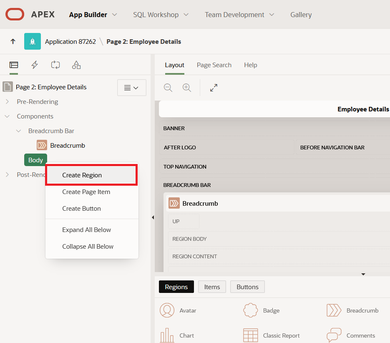Select the Breadcrumb tree item
The image size is (390, 343).
coord(68,145)
